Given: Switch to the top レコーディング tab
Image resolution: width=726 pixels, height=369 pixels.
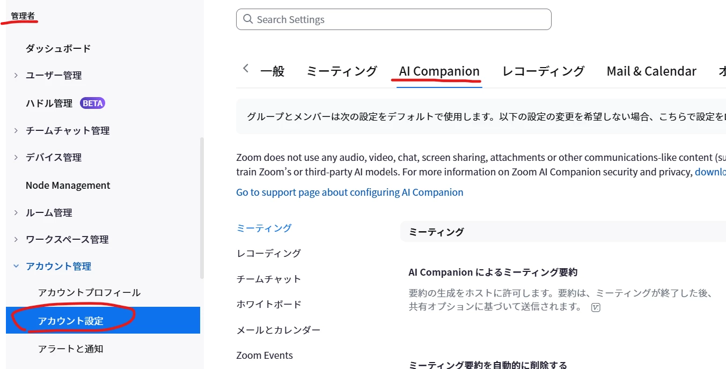Looking at the screenshot, I should 543,71.
